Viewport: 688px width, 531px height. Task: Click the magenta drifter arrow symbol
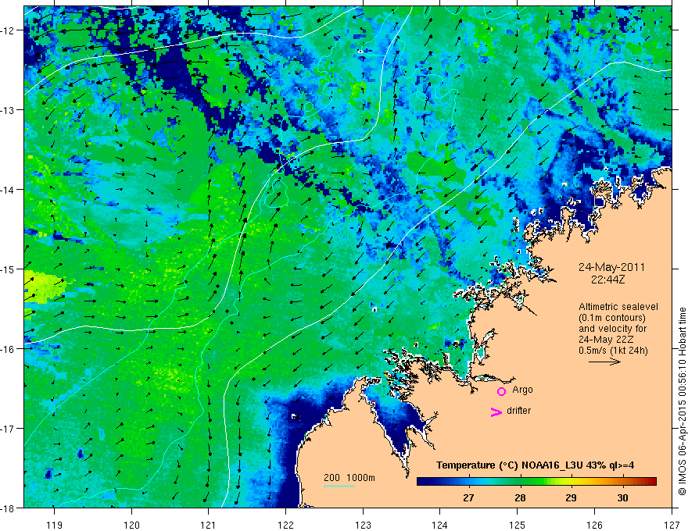[x=496, y=412]
